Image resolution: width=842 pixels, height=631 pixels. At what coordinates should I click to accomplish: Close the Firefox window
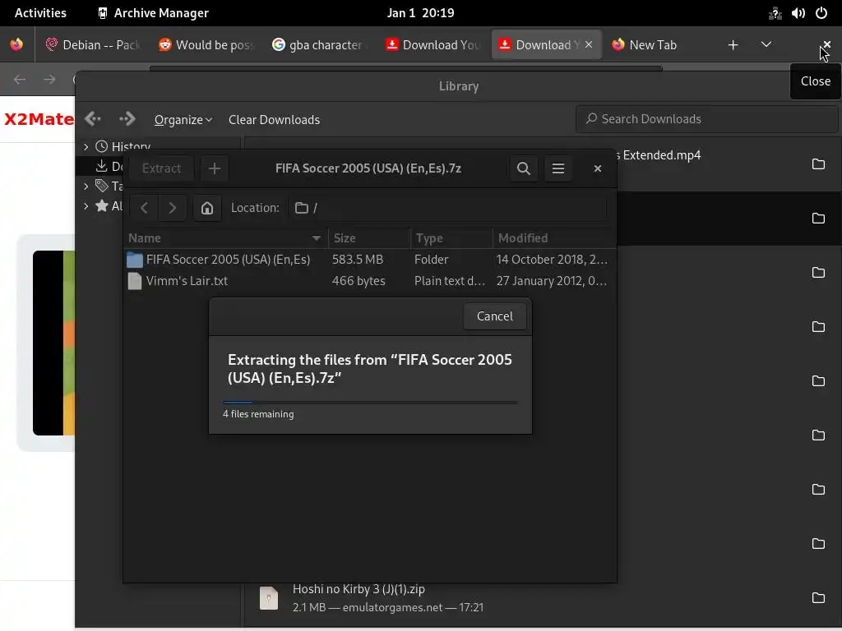point(827,45)
